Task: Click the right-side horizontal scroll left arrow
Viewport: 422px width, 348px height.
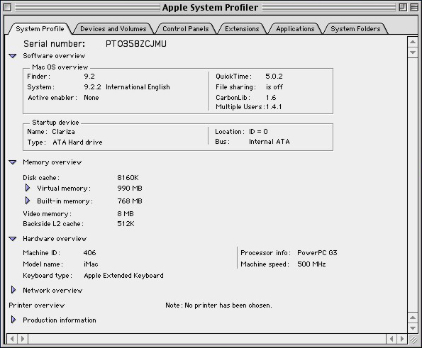Action: 392,339
